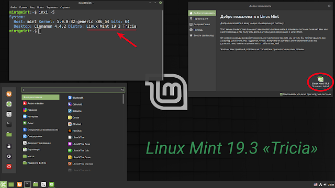Viewport: 335px width, 188px height.
Task: Open Gnote from the applications list
Action: pyautogui.click(x=74, y=118)
